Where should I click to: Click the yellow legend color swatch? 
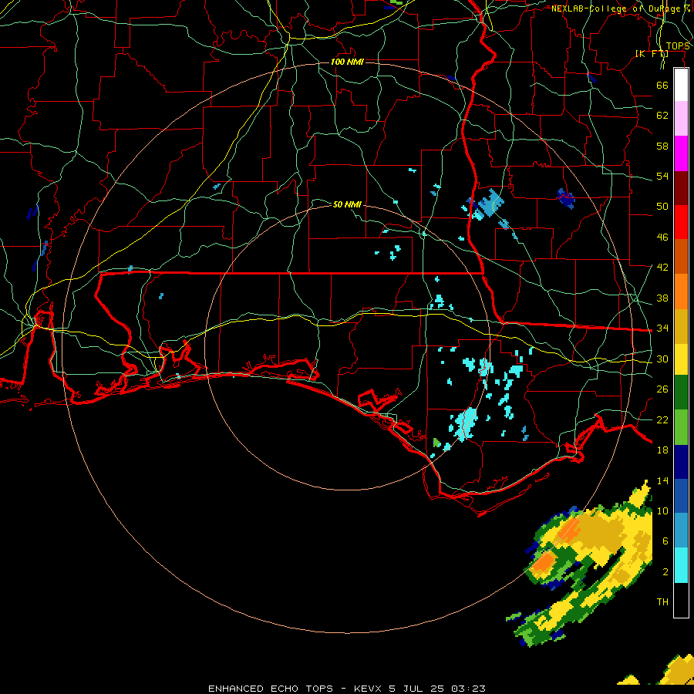681,359
